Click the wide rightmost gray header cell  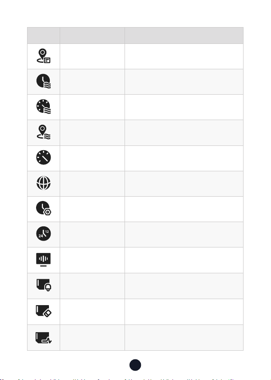pos(184,36)
